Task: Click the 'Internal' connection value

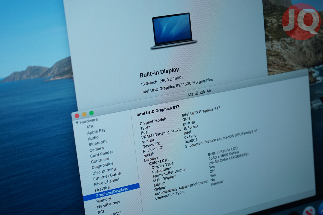Action: click(217, 183)
